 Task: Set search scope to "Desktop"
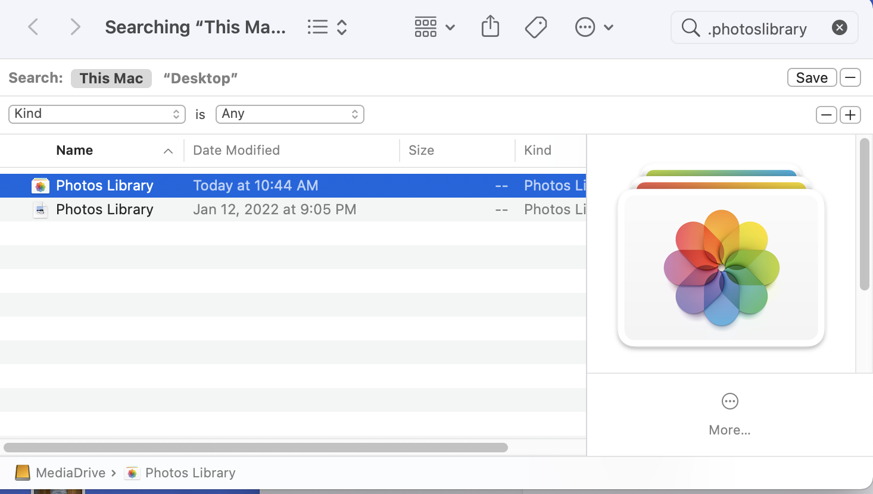point(201,78)
